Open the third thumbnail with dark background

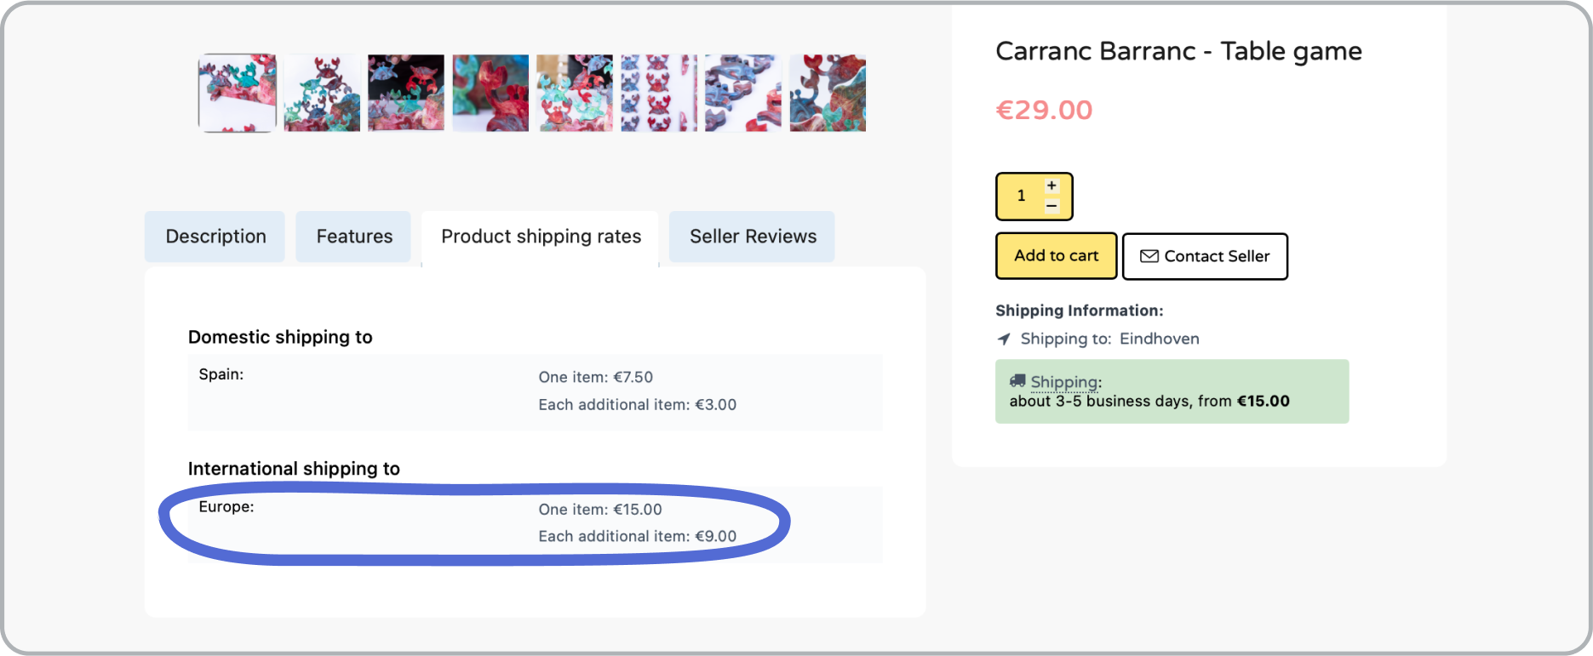tap(406, 94)
